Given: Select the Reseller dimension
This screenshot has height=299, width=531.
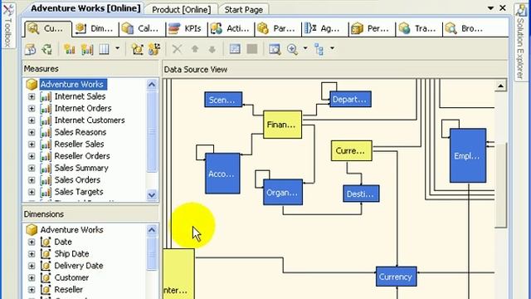Looking at the screenshot, I should pyautogui.click(x=68, y=290).
